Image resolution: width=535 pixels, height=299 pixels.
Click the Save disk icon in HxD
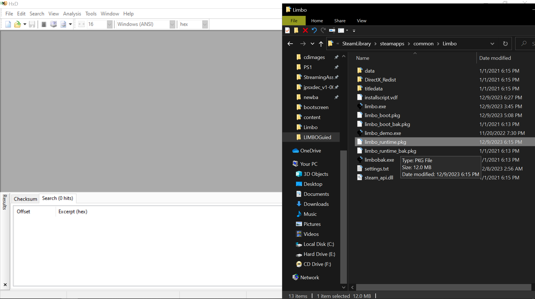tap(32, 24)
